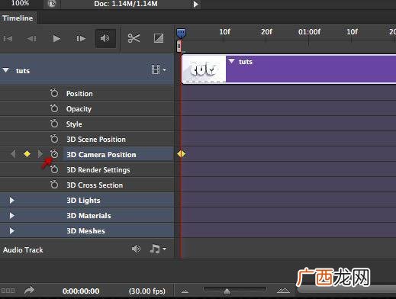
Task: Enable Opacity keyframe stopwatch
Action: click(54, 108)
